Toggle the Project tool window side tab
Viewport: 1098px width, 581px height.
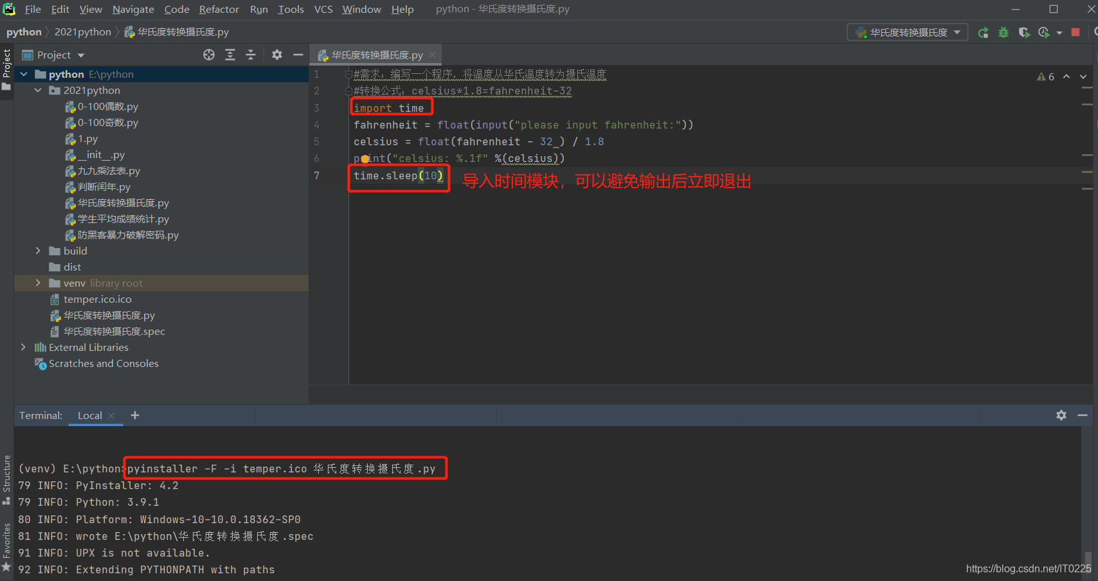pyautogui.click(x=6, y=69)
